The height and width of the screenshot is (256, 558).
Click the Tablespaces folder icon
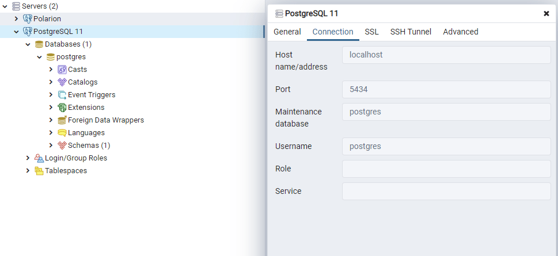tap(39, 171)
